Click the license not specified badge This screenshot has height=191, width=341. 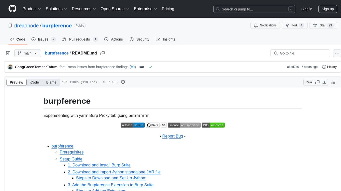pyautogui.click(x=184, y=125)
